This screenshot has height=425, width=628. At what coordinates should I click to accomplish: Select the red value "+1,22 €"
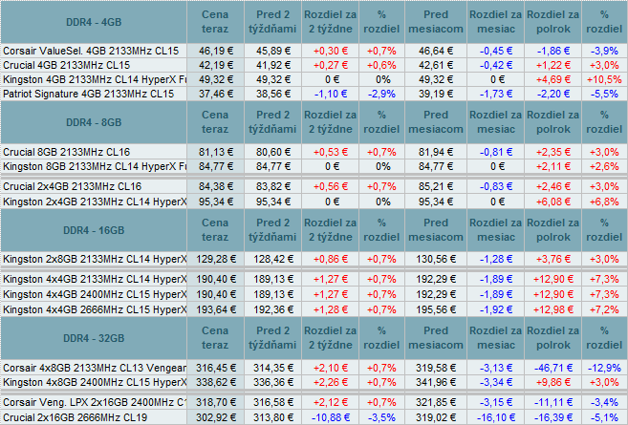point(553,65)
